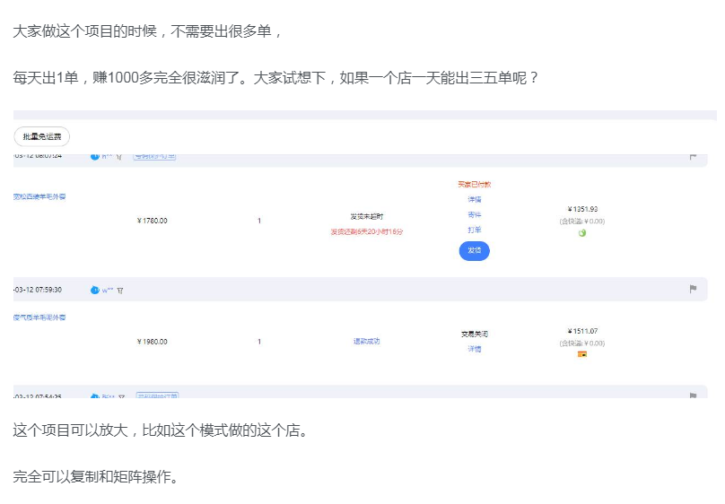Click the sentence 完全可以复制和矩阵操作

(96, 476)
